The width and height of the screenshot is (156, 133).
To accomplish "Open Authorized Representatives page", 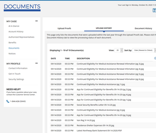I will (22, 37).
